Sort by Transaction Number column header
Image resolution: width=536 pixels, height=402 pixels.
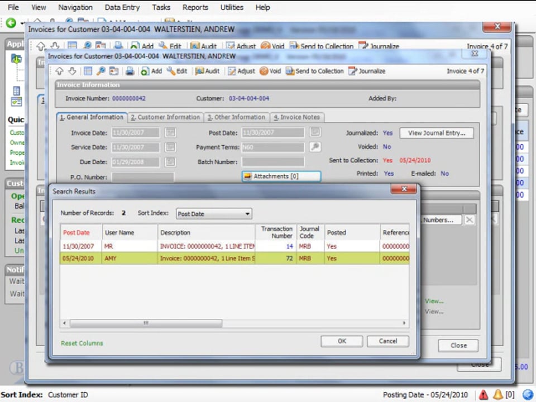coord(276,232)
